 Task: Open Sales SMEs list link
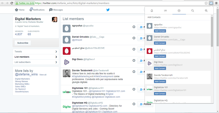[x=20, y=86]
